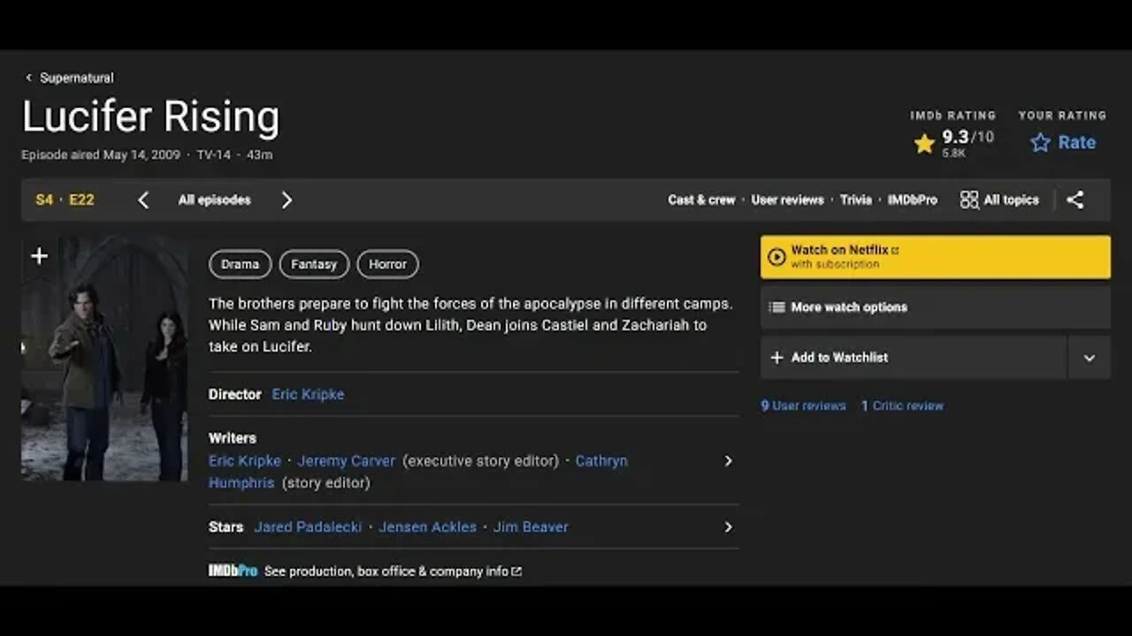Click the yellow IMDb rating star
The width and height of the screenshot is (1132, 636).
(x=924, y=143)
